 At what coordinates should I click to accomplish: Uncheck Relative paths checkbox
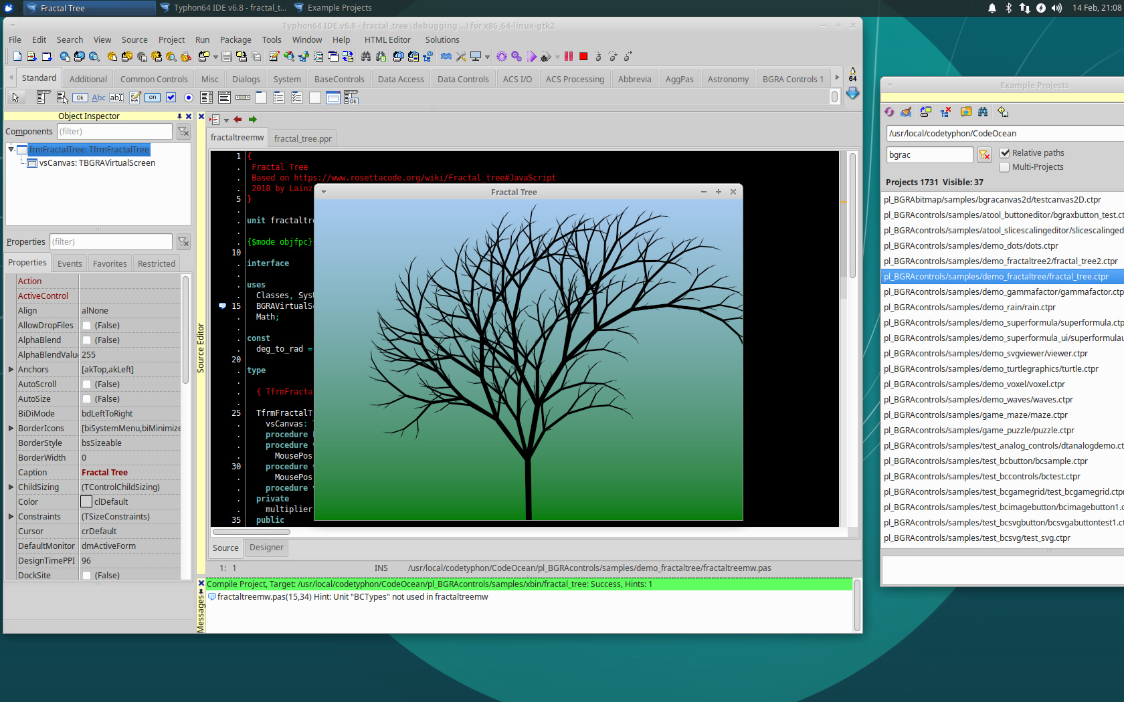point(1005,153)
